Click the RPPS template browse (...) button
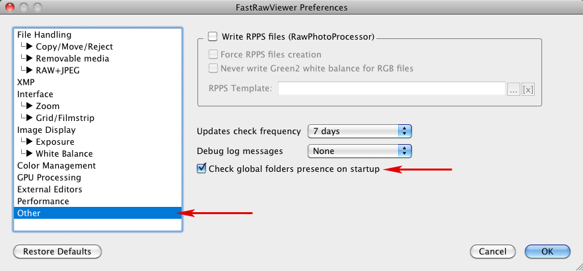583x271 pixels. point(514,89)
